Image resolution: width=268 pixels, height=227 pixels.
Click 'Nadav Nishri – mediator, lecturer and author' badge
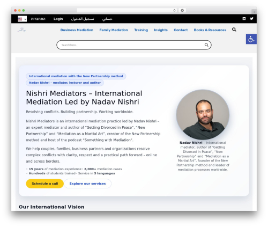(65, 83)
